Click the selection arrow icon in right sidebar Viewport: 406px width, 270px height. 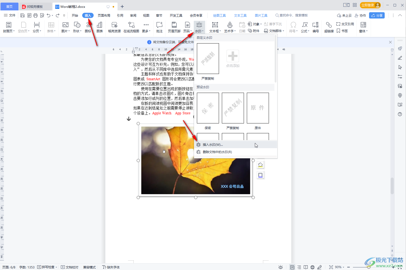pos(400,67)
